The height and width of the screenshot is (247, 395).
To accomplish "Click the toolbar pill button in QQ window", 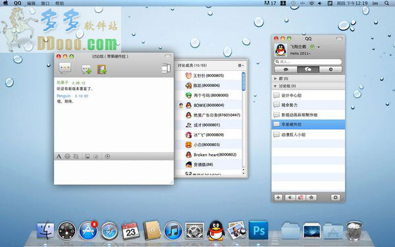I will pos(339,39).
